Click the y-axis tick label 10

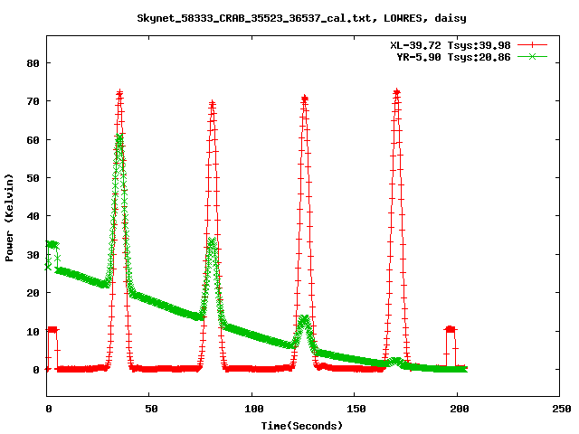(33, 332)
